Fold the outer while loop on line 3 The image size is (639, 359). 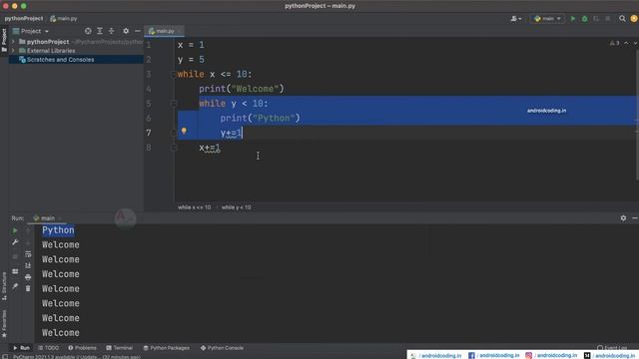(173, 74)
